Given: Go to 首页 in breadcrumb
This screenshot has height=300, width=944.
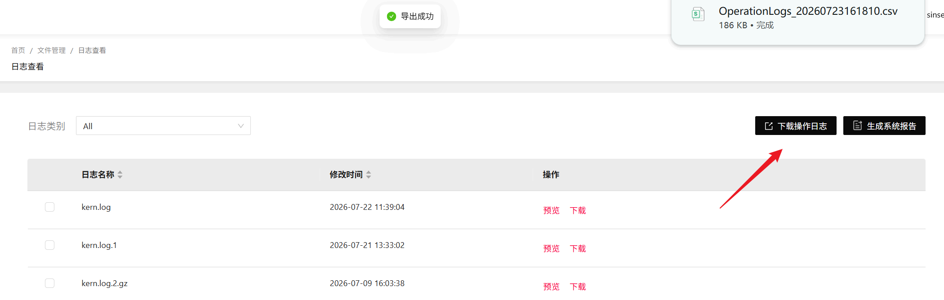Looking at the screenshot, I should [x=18, y=50].
